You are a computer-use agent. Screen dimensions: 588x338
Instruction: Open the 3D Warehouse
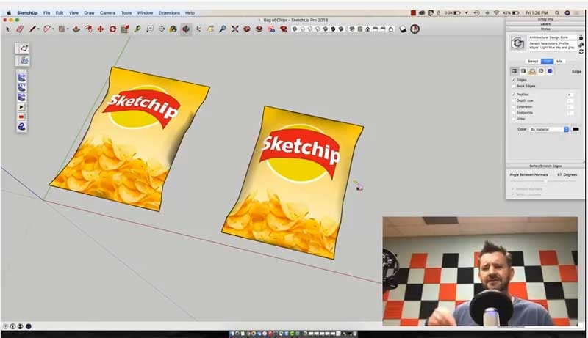(247, 29)
